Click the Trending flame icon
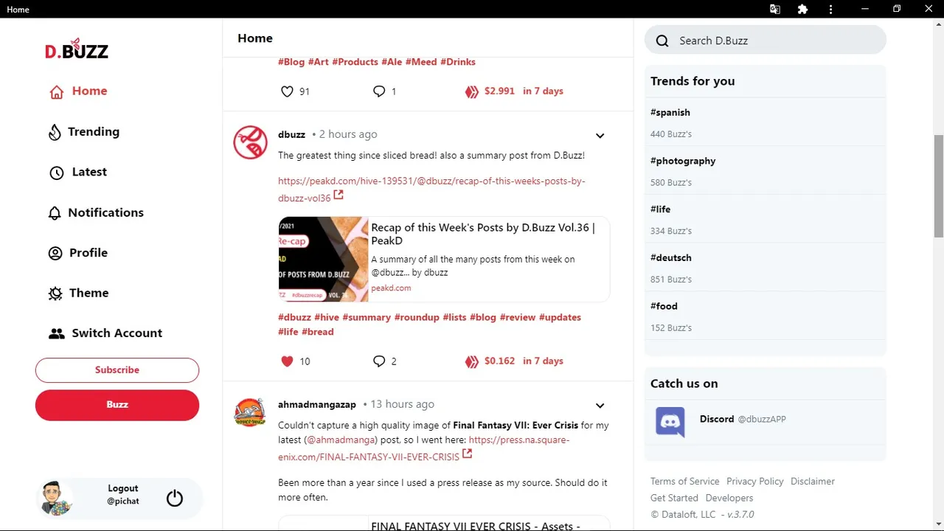 tap(55, 132)
